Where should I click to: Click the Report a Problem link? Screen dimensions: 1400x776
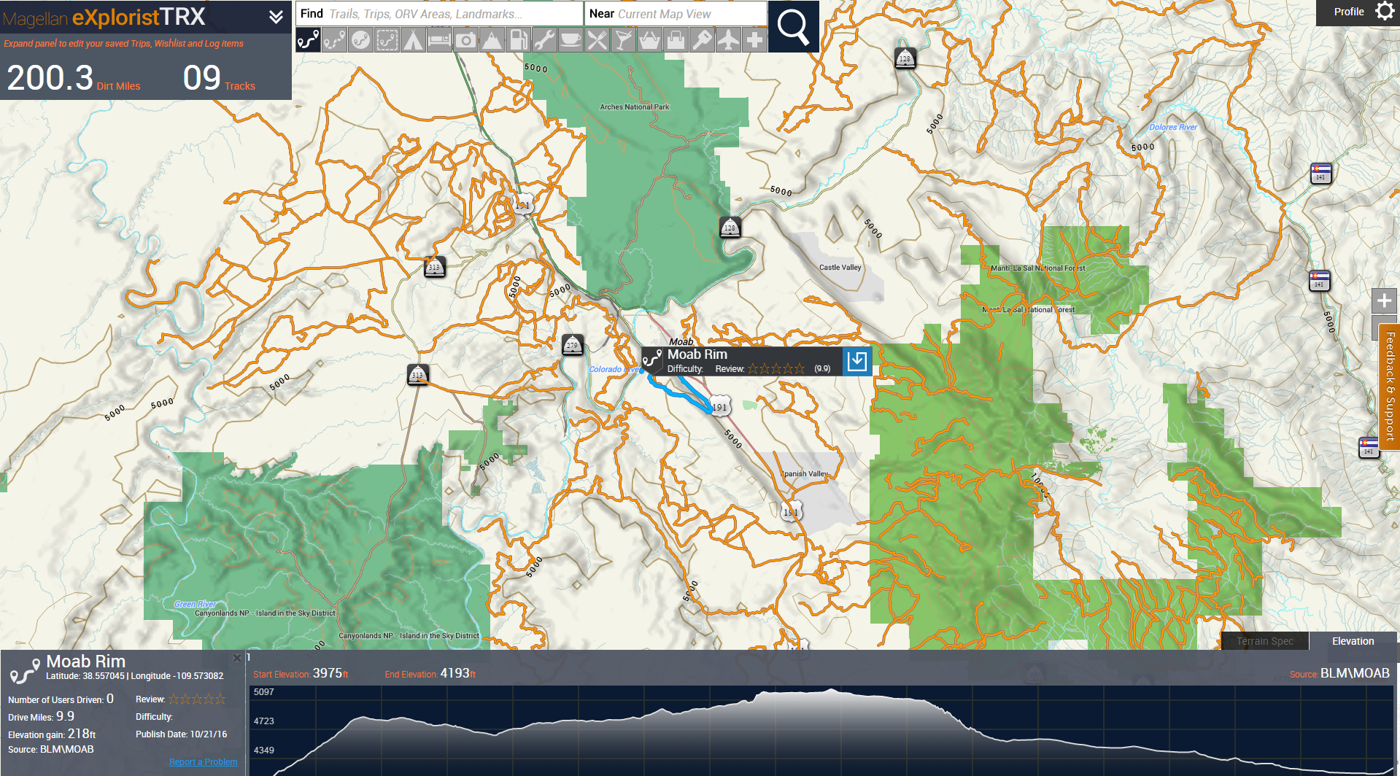point(203,762)
